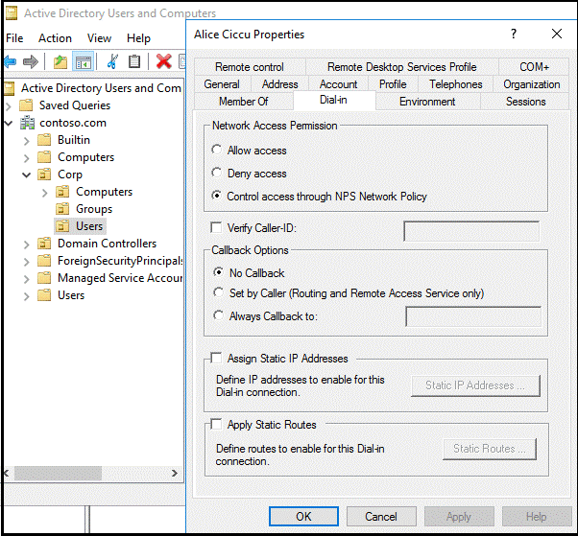Select the Always Callback to radio button
Image resolution: width=578 pixels, height=536 pixels.
click(x=218, y=315)
